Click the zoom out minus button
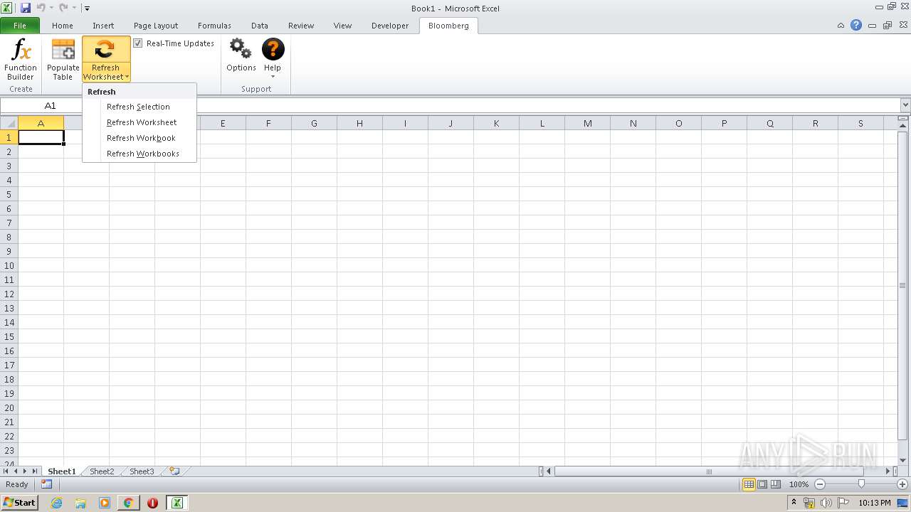 click(x=820, y=484)
